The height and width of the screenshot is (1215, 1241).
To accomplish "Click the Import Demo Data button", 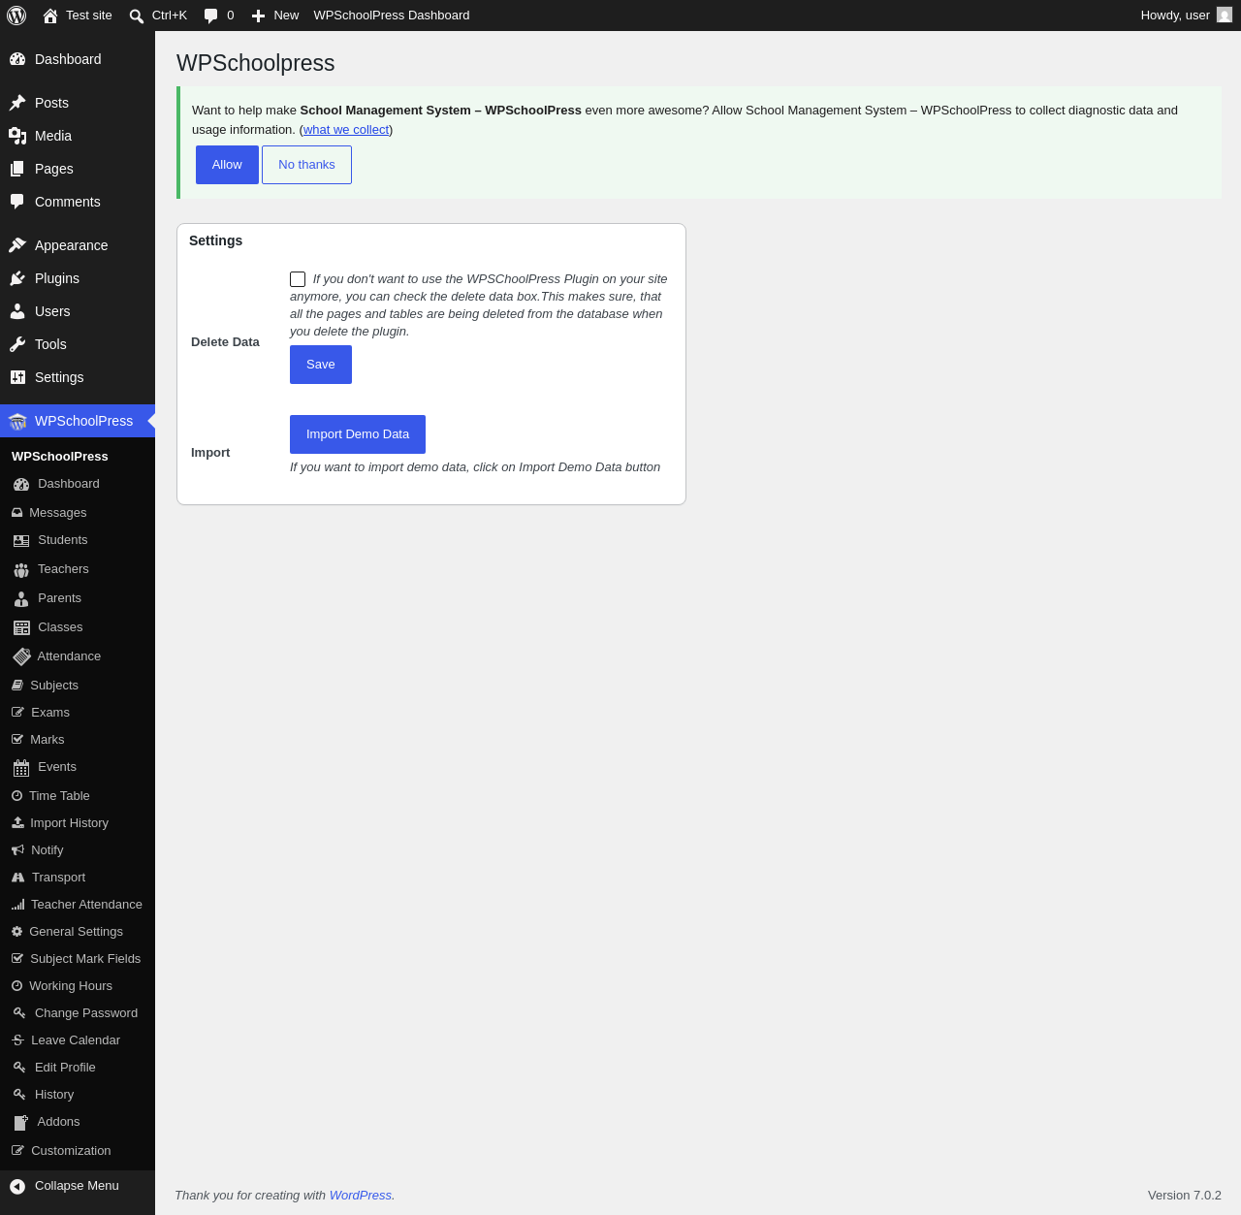I will (358, 434).
